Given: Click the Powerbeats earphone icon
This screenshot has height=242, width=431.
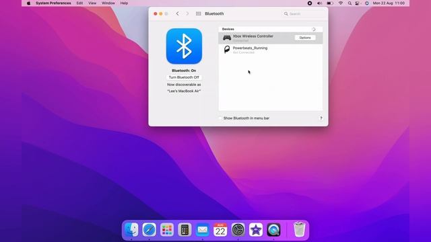Looking at the screenshot, I should click(x=227, y=50).
